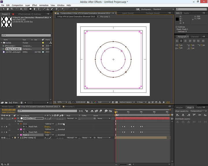Open Workspace Standard dropdown
208x166 pixels.
click(163, 9)
